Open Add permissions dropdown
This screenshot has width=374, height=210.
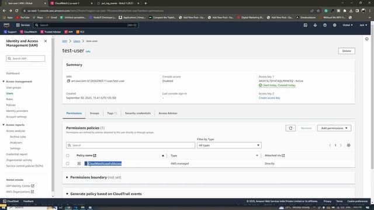pos(334,128)
